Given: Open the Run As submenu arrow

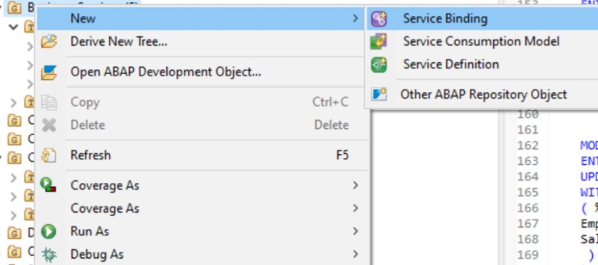Looking at the screenshot, I should 355,231.
